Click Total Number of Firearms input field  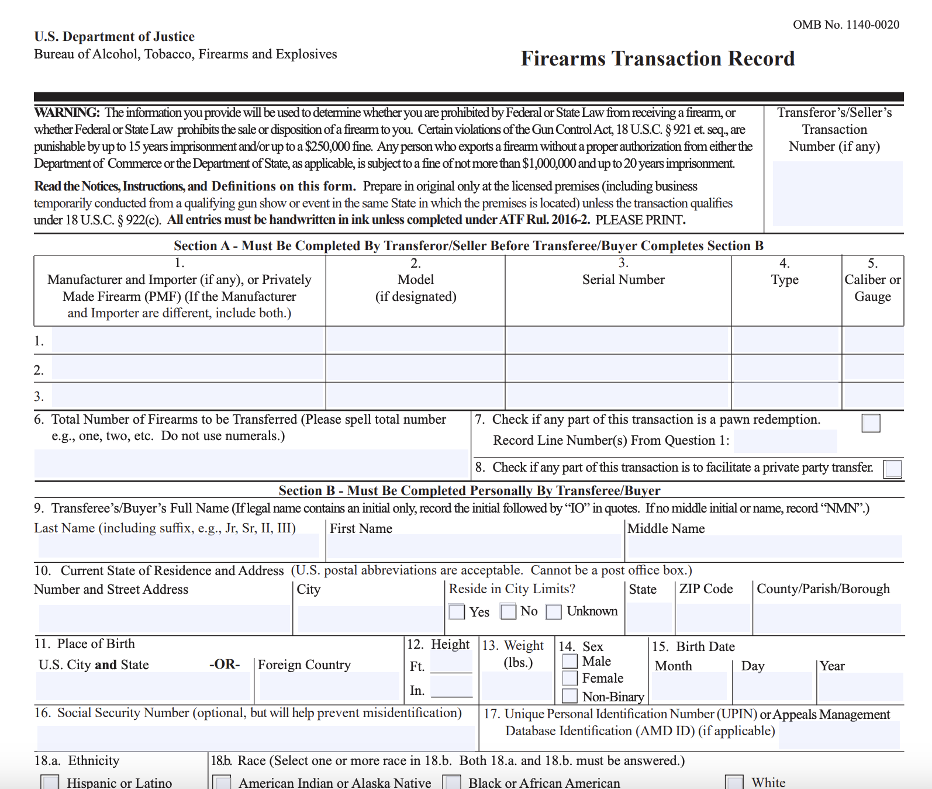tap(251, 464)
